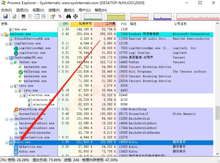Collapse the KuGou.exe tree node
220x163 pixels.
click(x=7, y=143)
